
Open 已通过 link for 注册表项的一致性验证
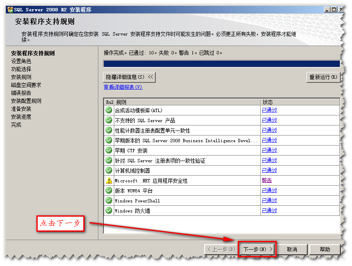coord(270,160)
